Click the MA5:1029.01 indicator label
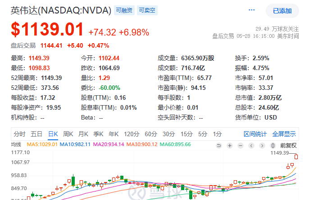This screenshot has width=309, height=200. (x=42, y=145)
